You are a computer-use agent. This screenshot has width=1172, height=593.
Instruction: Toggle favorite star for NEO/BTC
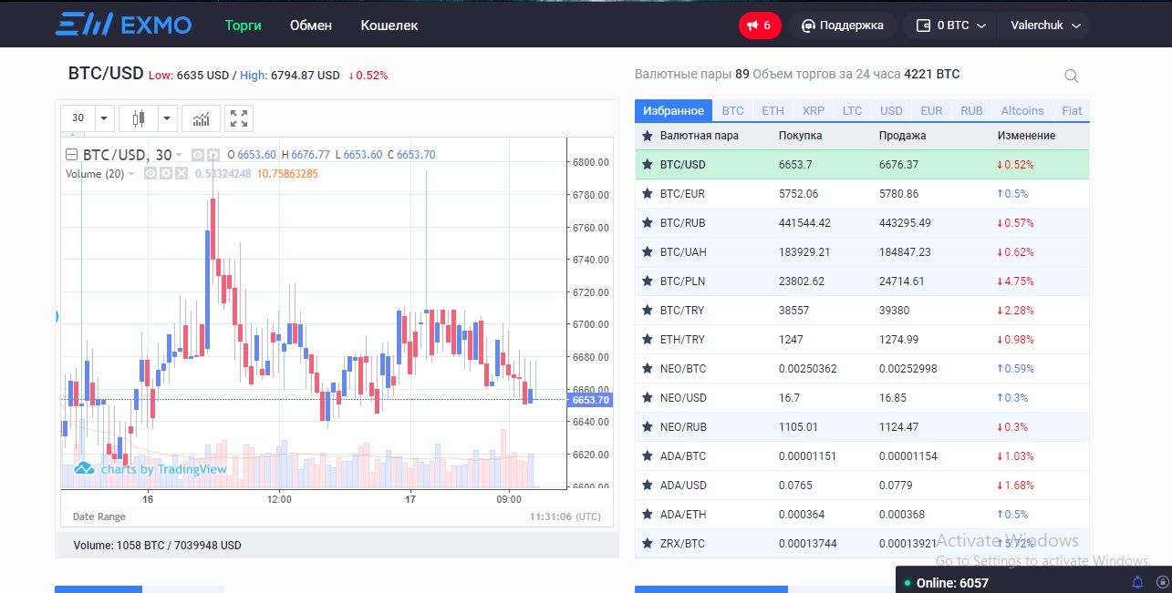(648, 369)
